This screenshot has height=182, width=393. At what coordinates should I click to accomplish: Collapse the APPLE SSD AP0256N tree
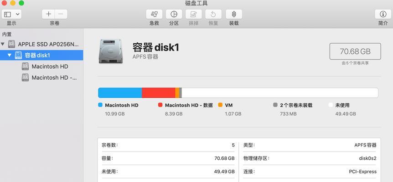[3, 44]
